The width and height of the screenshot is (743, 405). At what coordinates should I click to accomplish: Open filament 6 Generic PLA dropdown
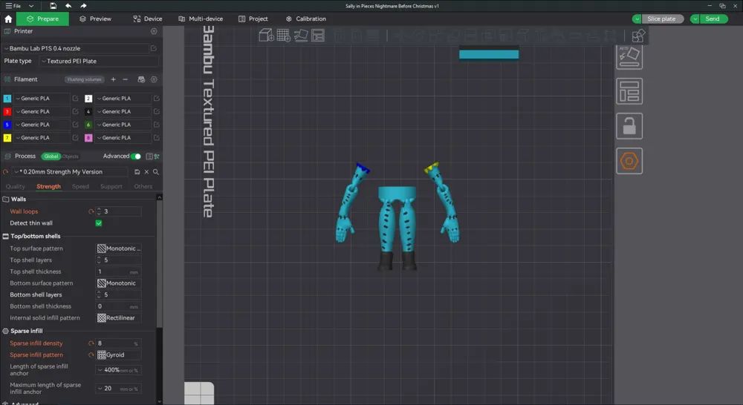point(123,125)
